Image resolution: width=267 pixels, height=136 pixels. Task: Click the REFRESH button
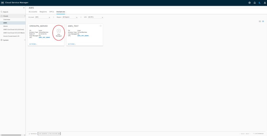(33, 134)
